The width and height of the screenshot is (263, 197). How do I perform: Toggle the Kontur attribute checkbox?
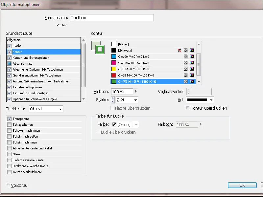click(x=10, y=52)
